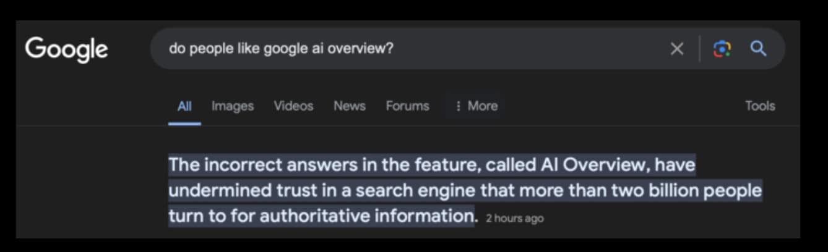828x252 pixels.
Task: Clear the search query with the X icon
Action: pos(677,49)
